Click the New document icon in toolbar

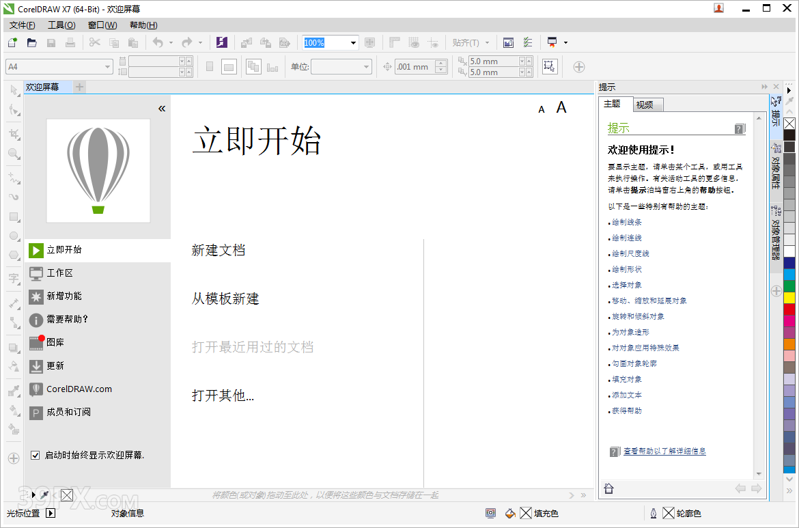tap(12, 43)
